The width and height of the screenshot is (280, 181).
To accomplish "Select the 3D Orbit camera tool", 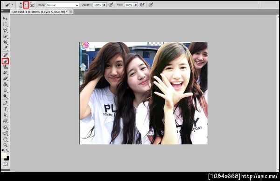I will pos(5,133).
